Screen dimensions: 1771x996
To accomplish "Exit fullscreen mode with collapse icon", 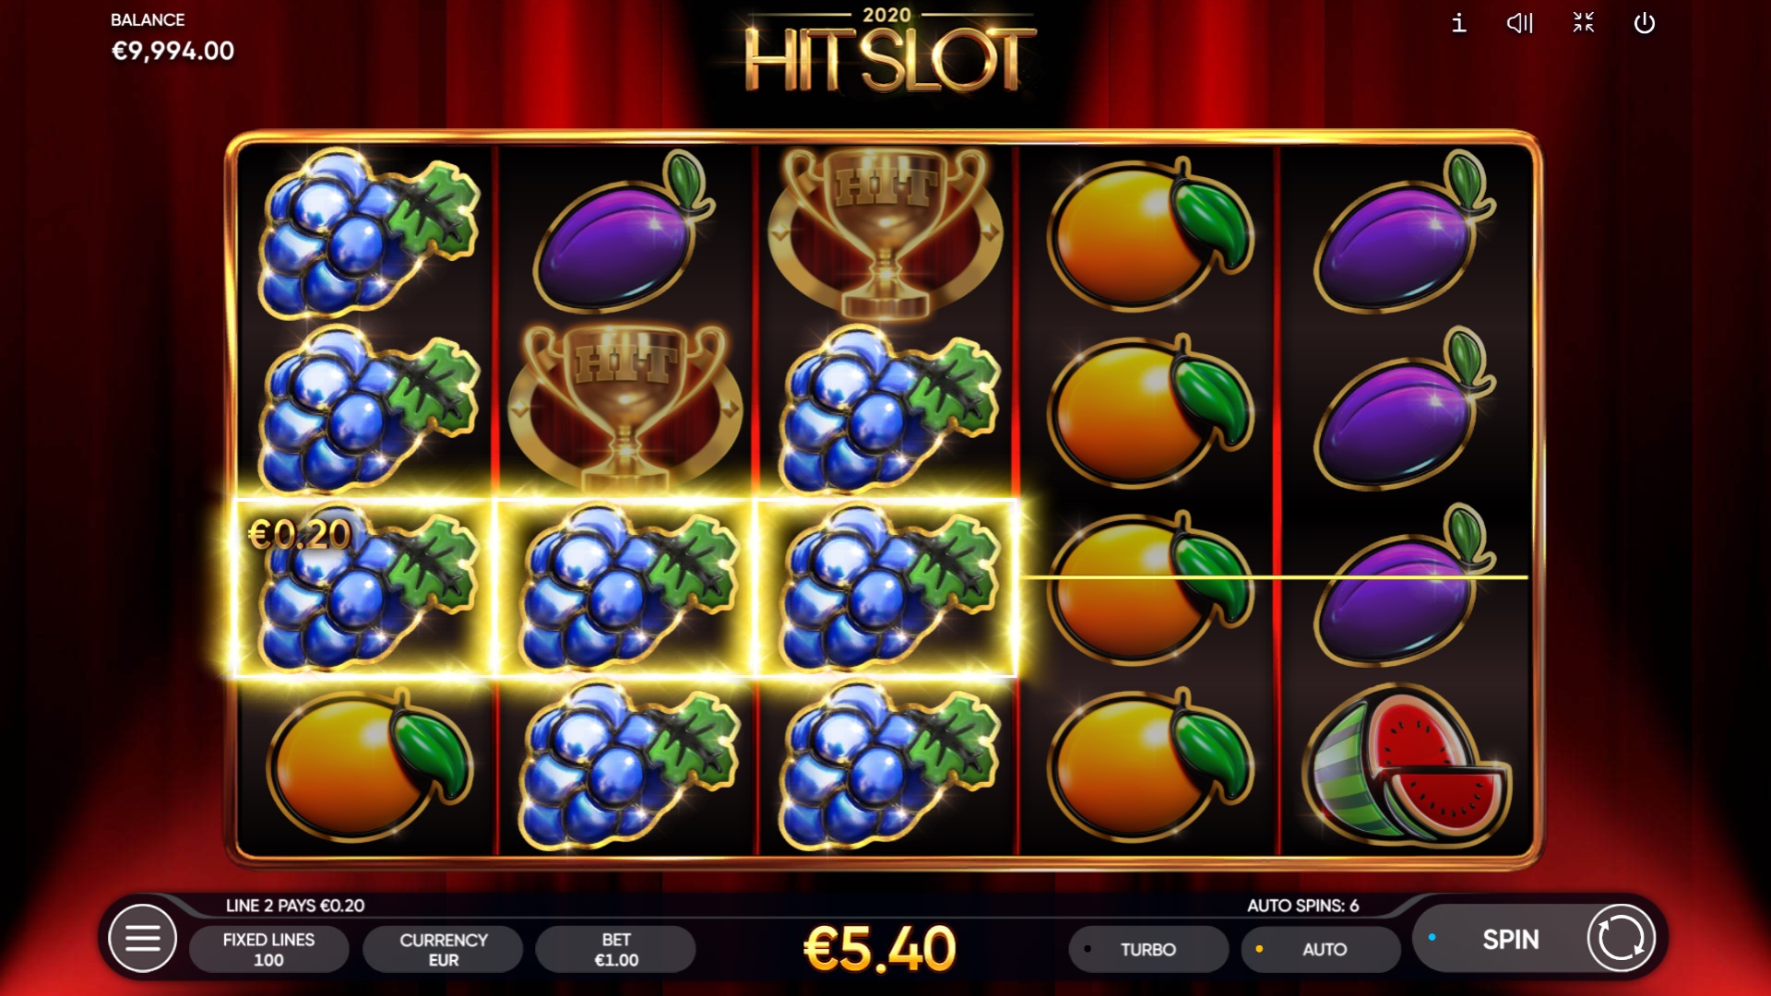I will coord(1583,22).
